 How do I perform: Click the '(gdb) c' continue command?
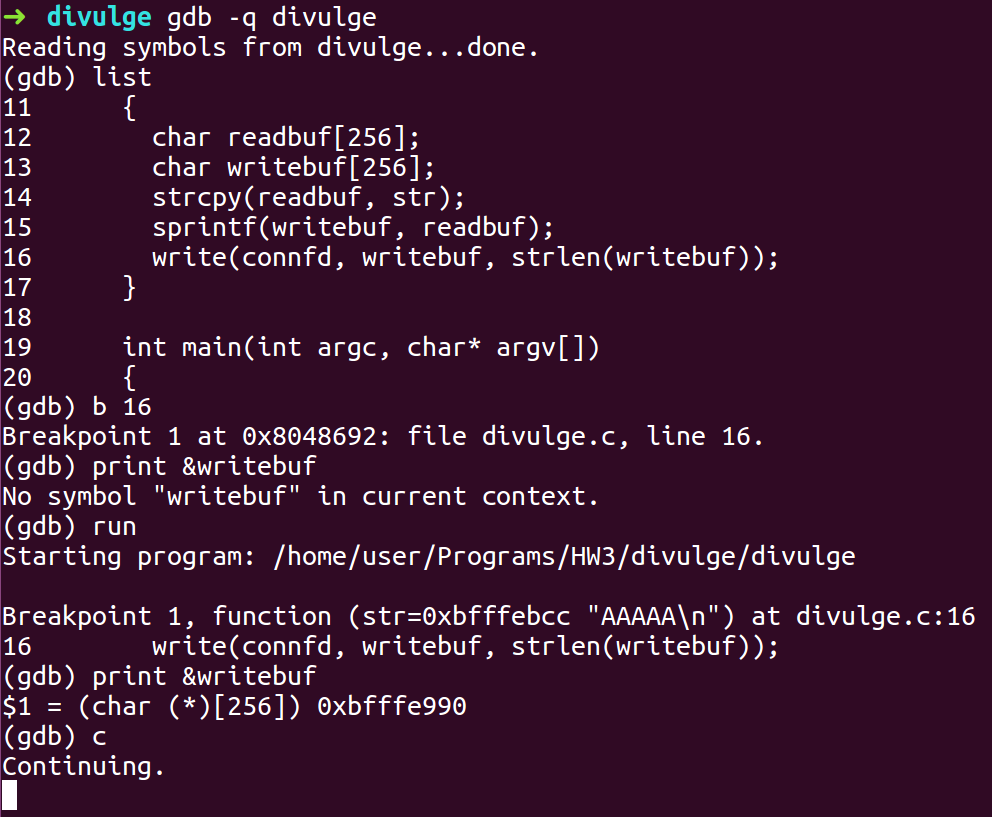point(55,737)
